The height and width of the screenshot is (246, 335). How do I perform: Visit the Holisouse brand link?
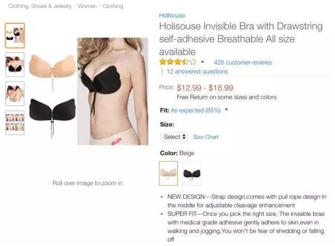pos(172,15)
